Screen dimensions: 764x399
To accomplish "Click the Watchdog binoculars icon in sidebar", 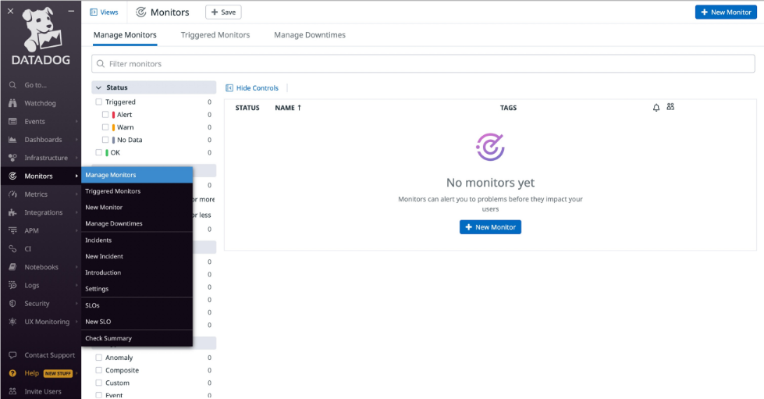I will [12, 103].
